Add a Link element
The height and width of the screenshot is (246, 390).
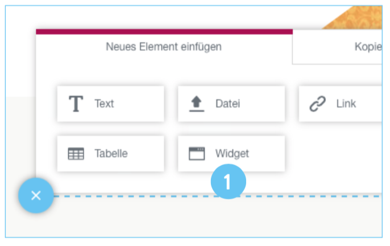[346, 104]
